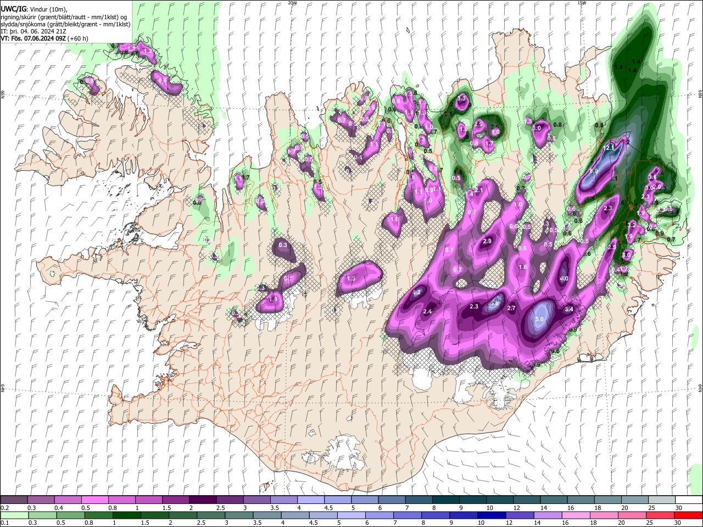Select the bright red bottom swatch after 30
This screenshot has width=703, height=527.
pyautogui.click(x=689, y=515)
